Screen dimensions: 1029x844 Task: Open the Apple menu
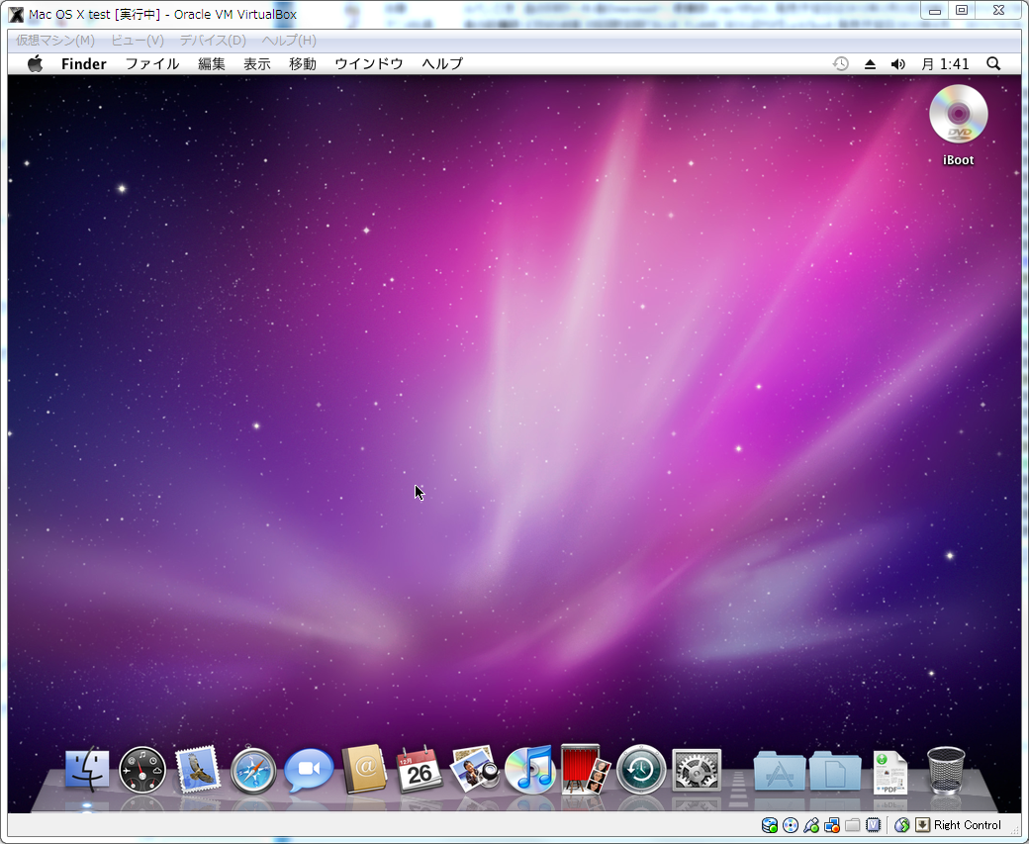36,63
